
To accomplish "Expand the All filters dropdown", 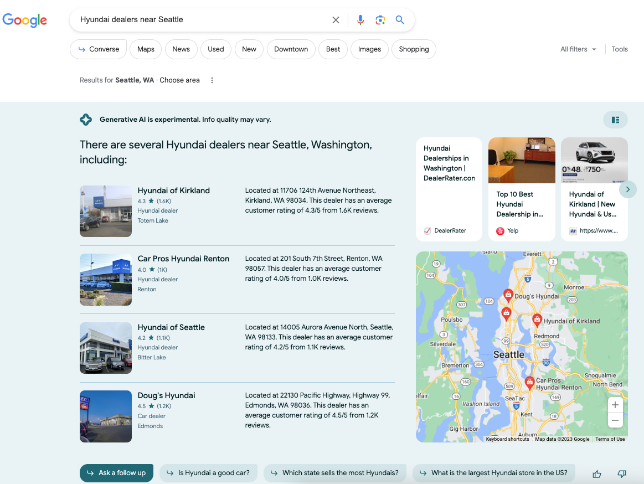I will coord(578,49).
